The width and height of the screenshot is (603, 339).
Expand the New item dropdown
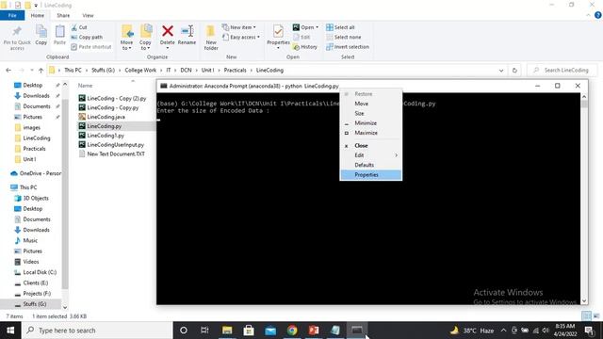click(x=238, y=27)
